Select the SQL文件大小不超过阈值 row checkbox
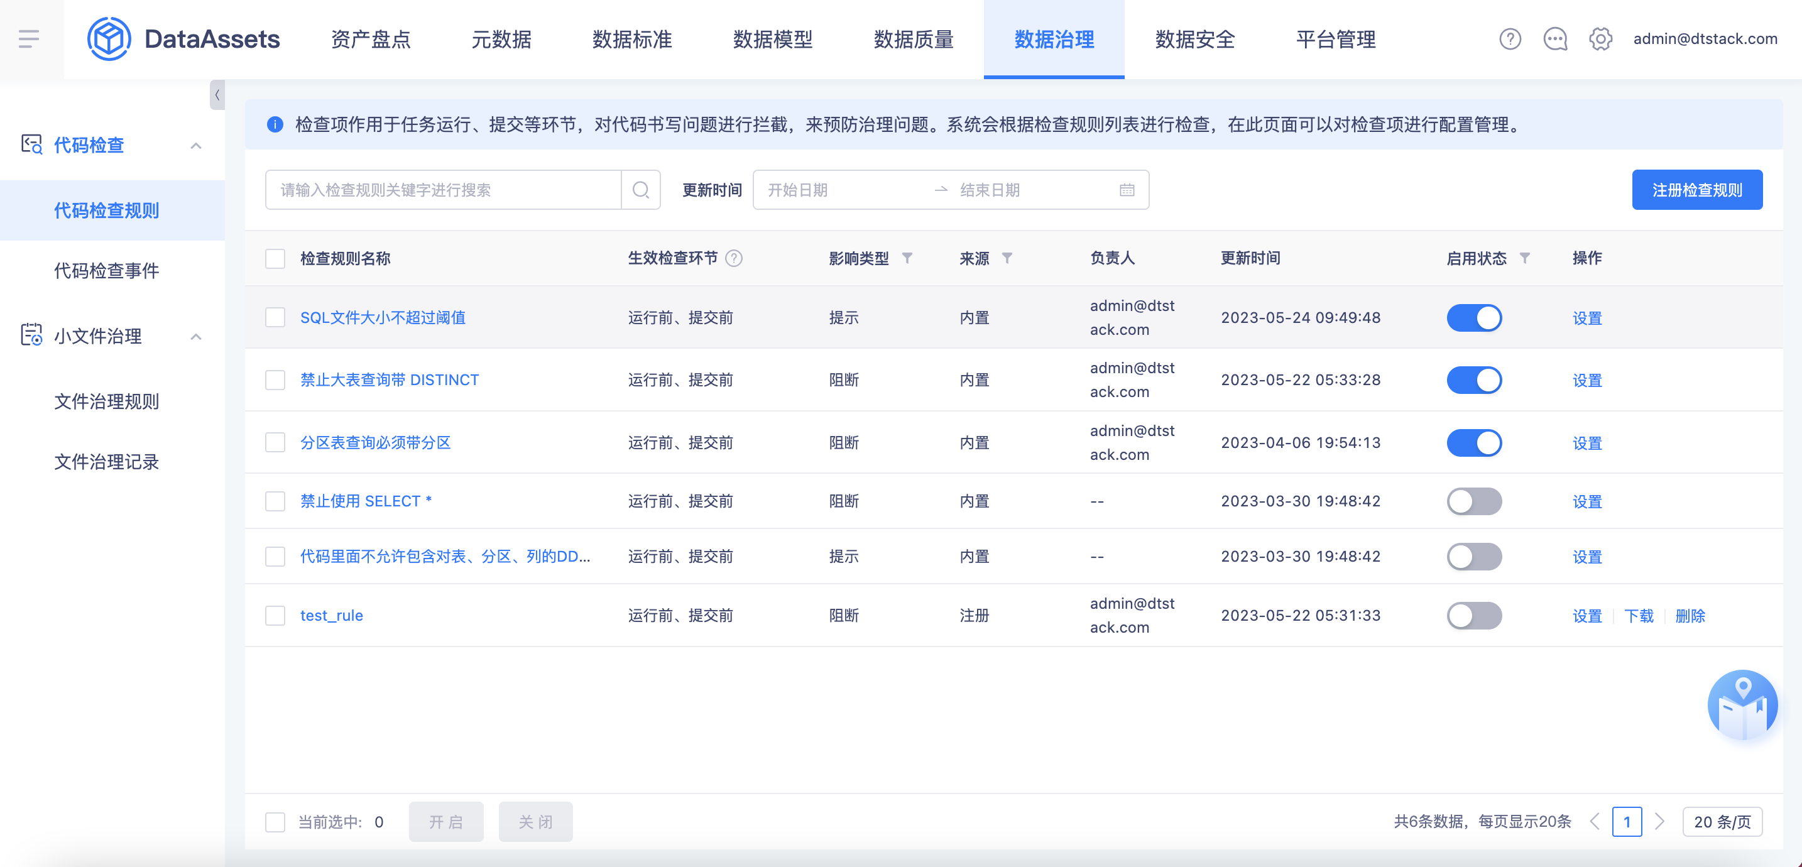This screenshot has width=1802, height=867. [x=275, y=318]
